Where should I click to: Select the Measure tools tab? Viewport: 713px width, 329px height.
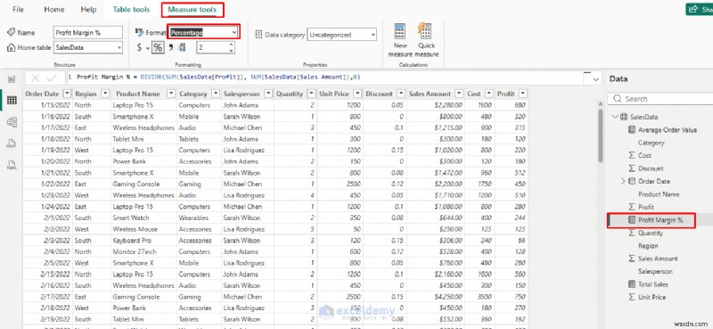click(193, 10)
